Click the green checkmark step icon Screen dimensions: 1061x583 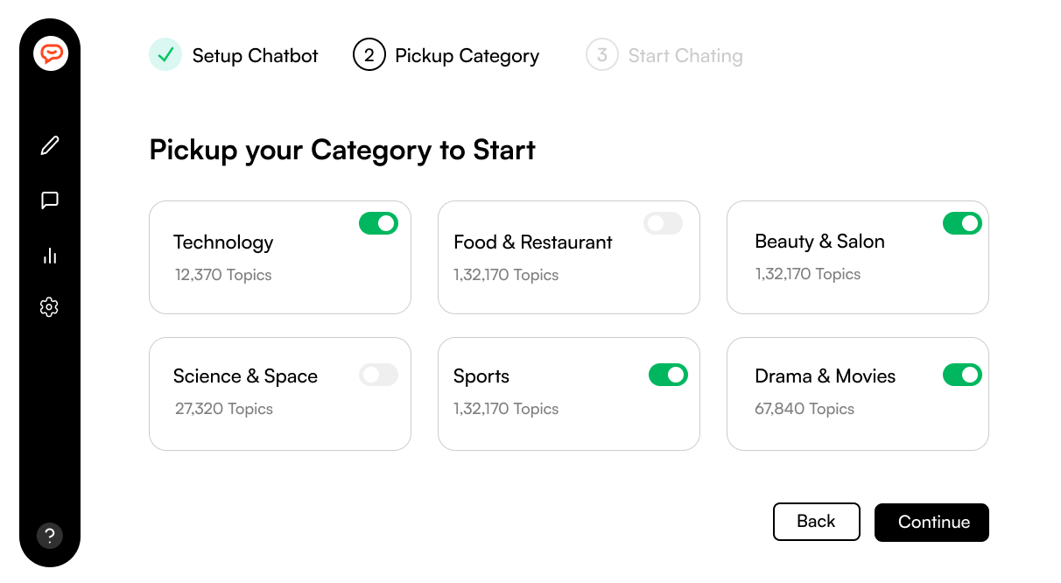point(165,55)
